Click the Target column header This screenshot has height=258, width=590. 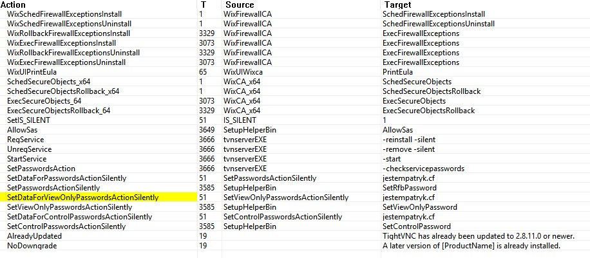(486, 5)
